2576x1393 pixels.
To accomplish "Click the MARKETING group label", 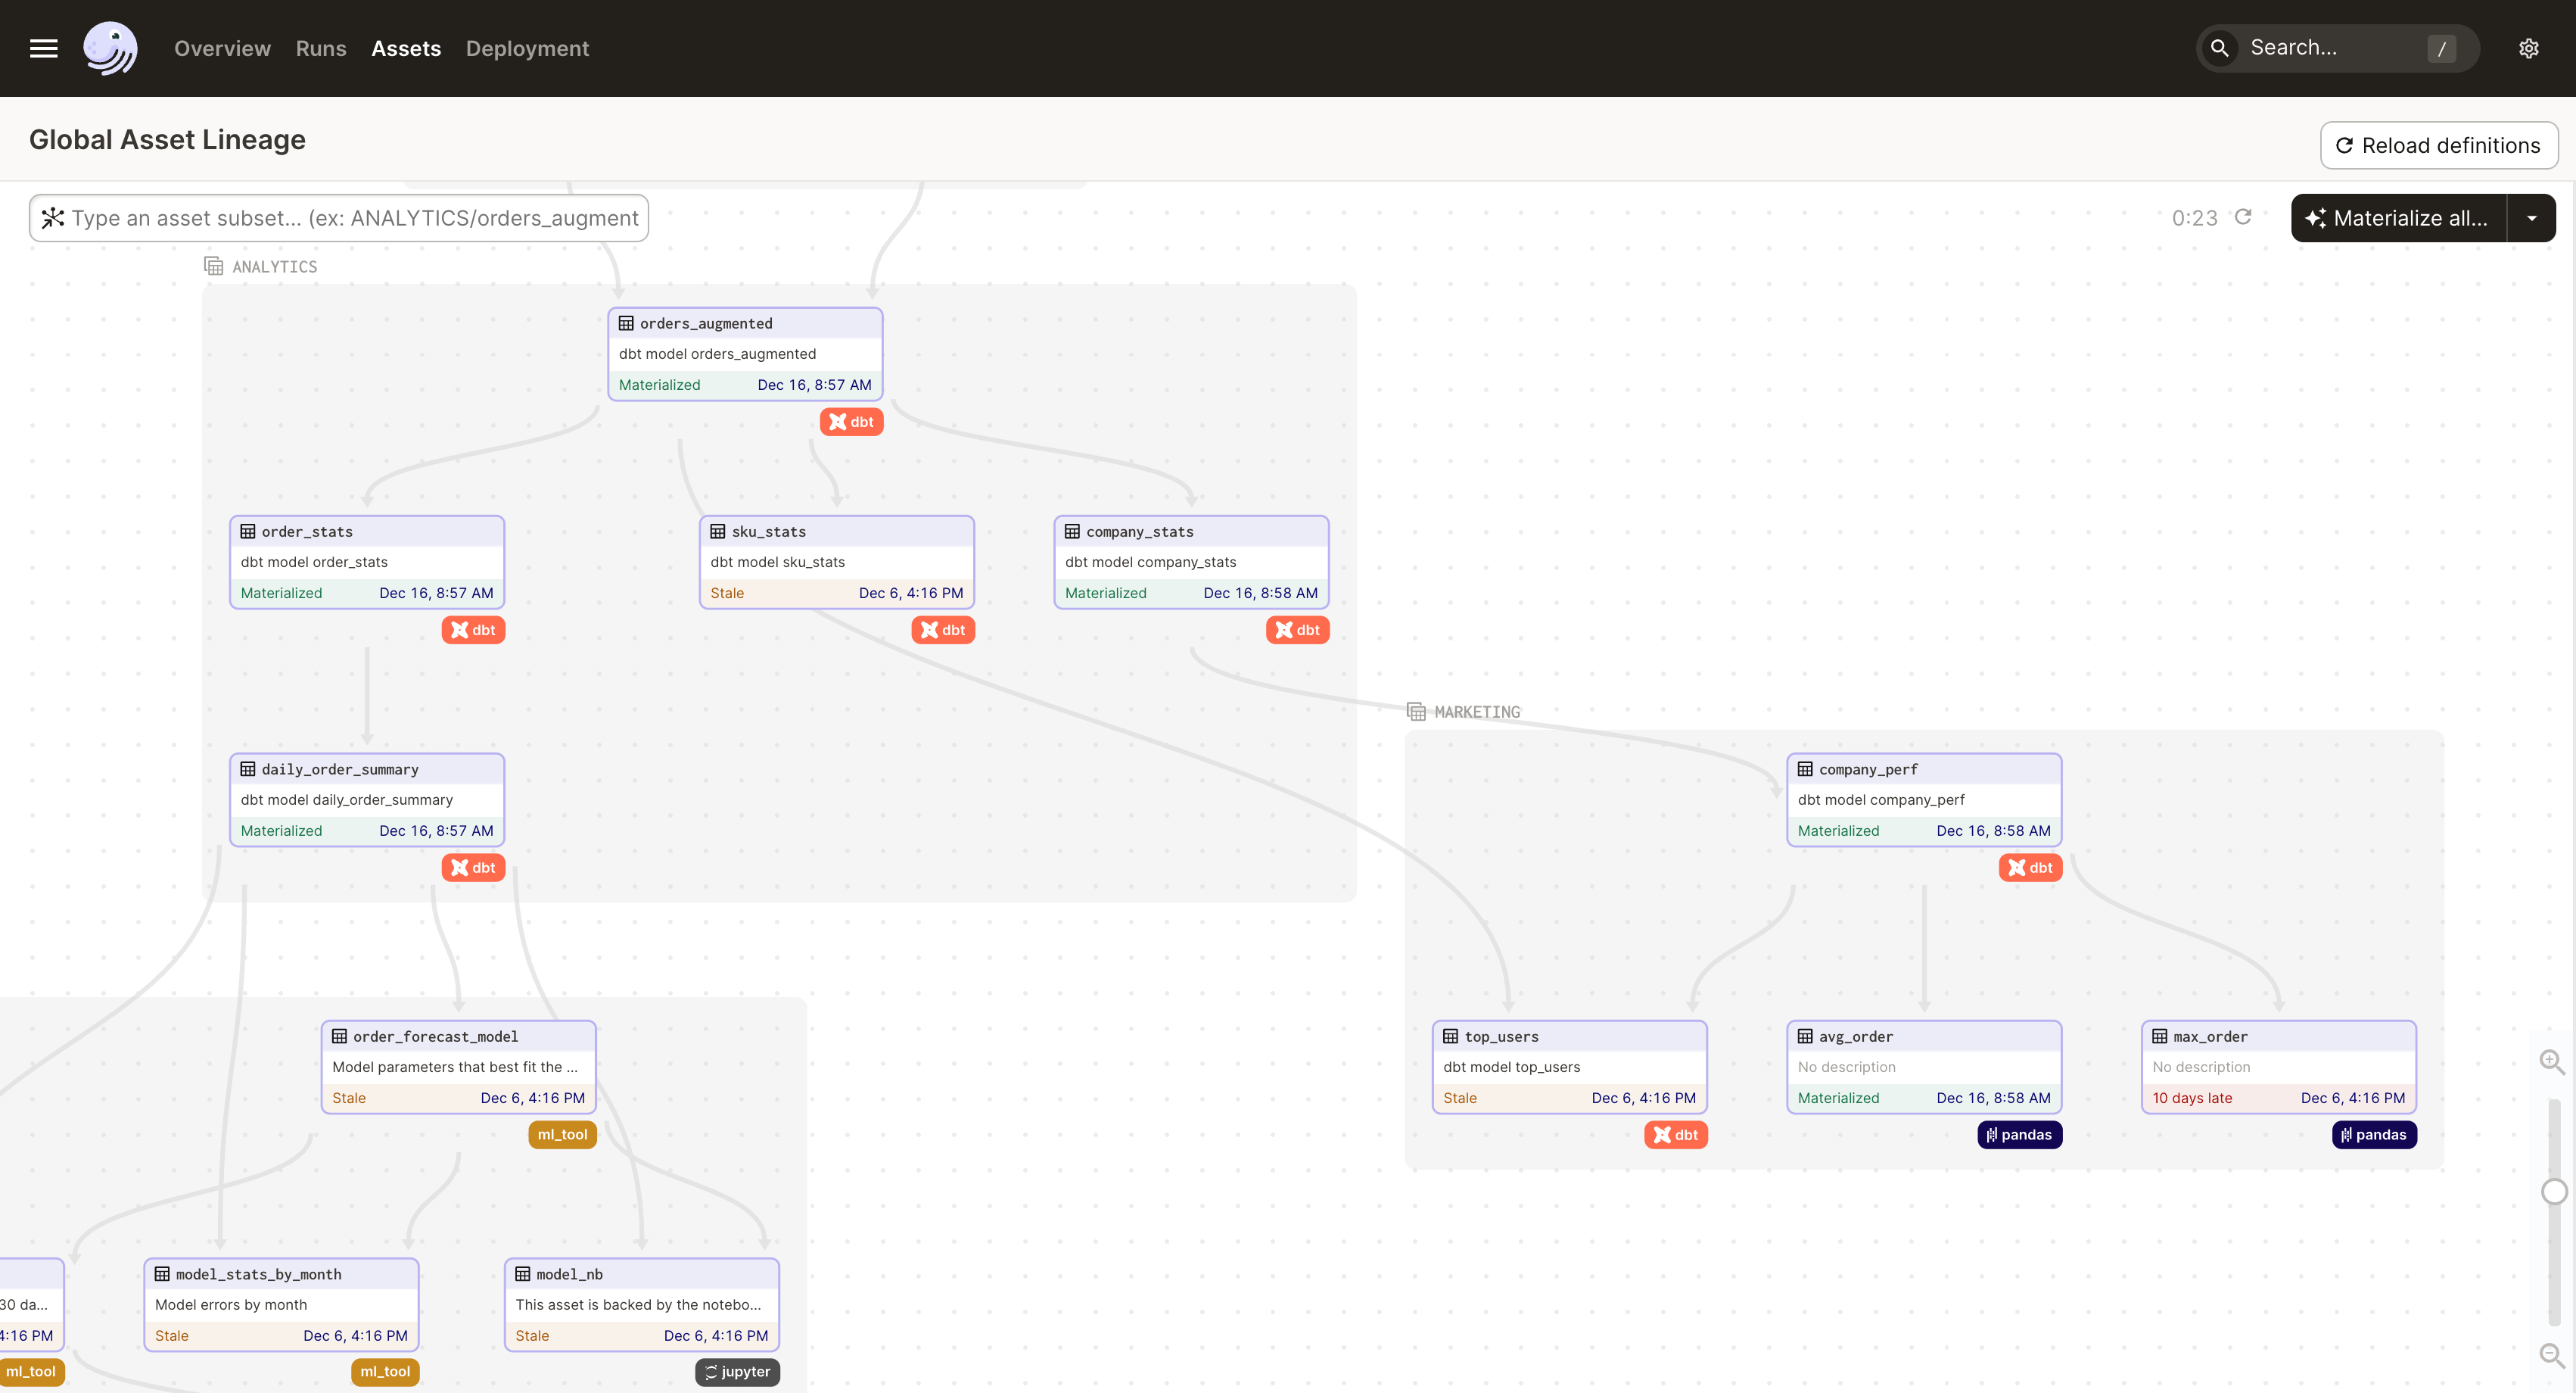I will (1477, 712).
